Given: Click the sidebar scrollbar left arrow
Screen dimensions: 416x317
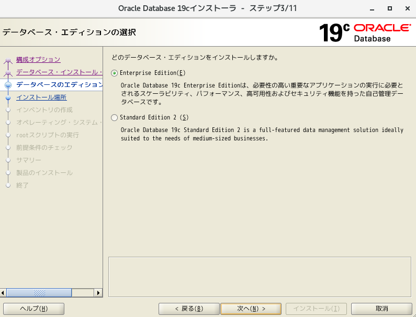Looking at the screenshot, I should 3,293.
